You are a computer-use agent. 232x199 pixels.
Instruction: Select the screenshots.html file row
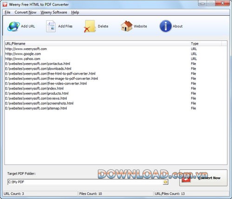click(116, 103)
